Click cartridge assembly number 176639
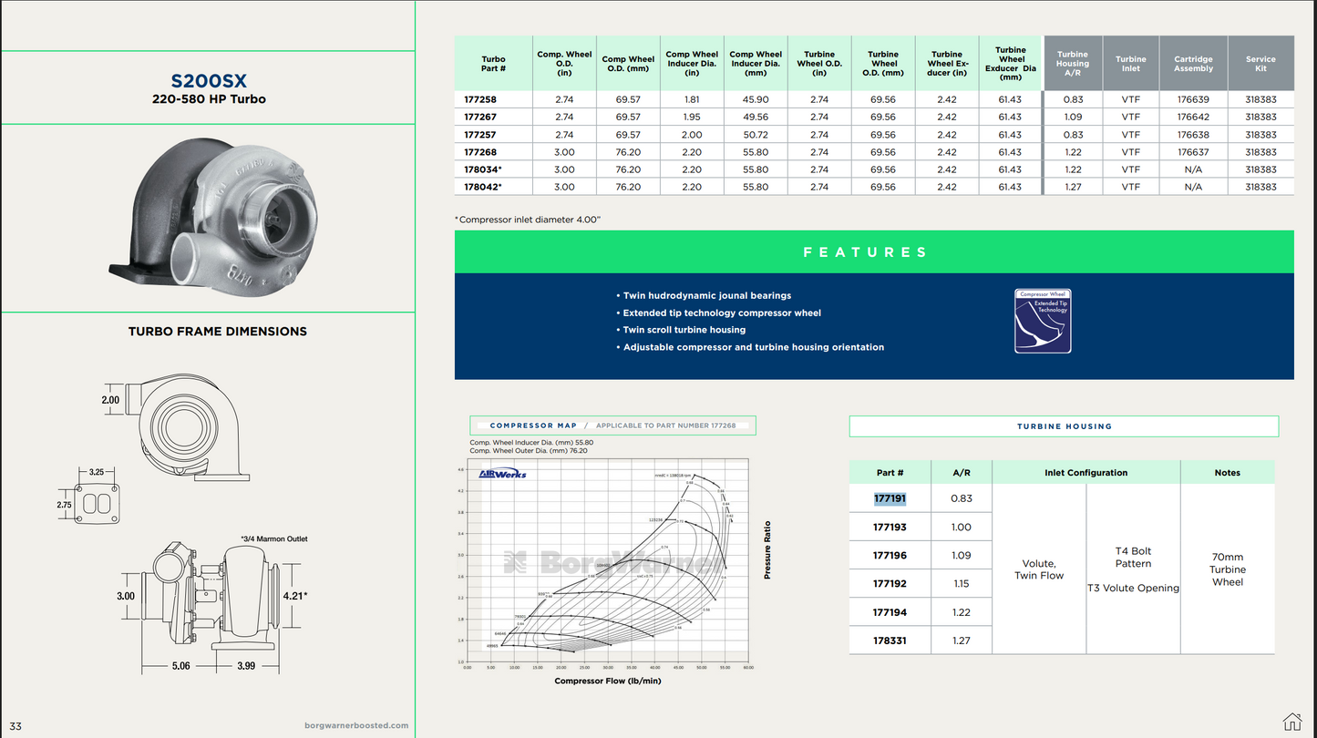Image resolution: width=1317 pixels, height=738 pixels. (1193, 99)
